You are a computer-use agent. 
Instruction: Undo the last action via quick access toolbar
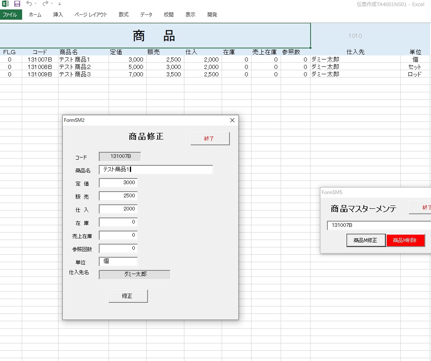point(29,4)
